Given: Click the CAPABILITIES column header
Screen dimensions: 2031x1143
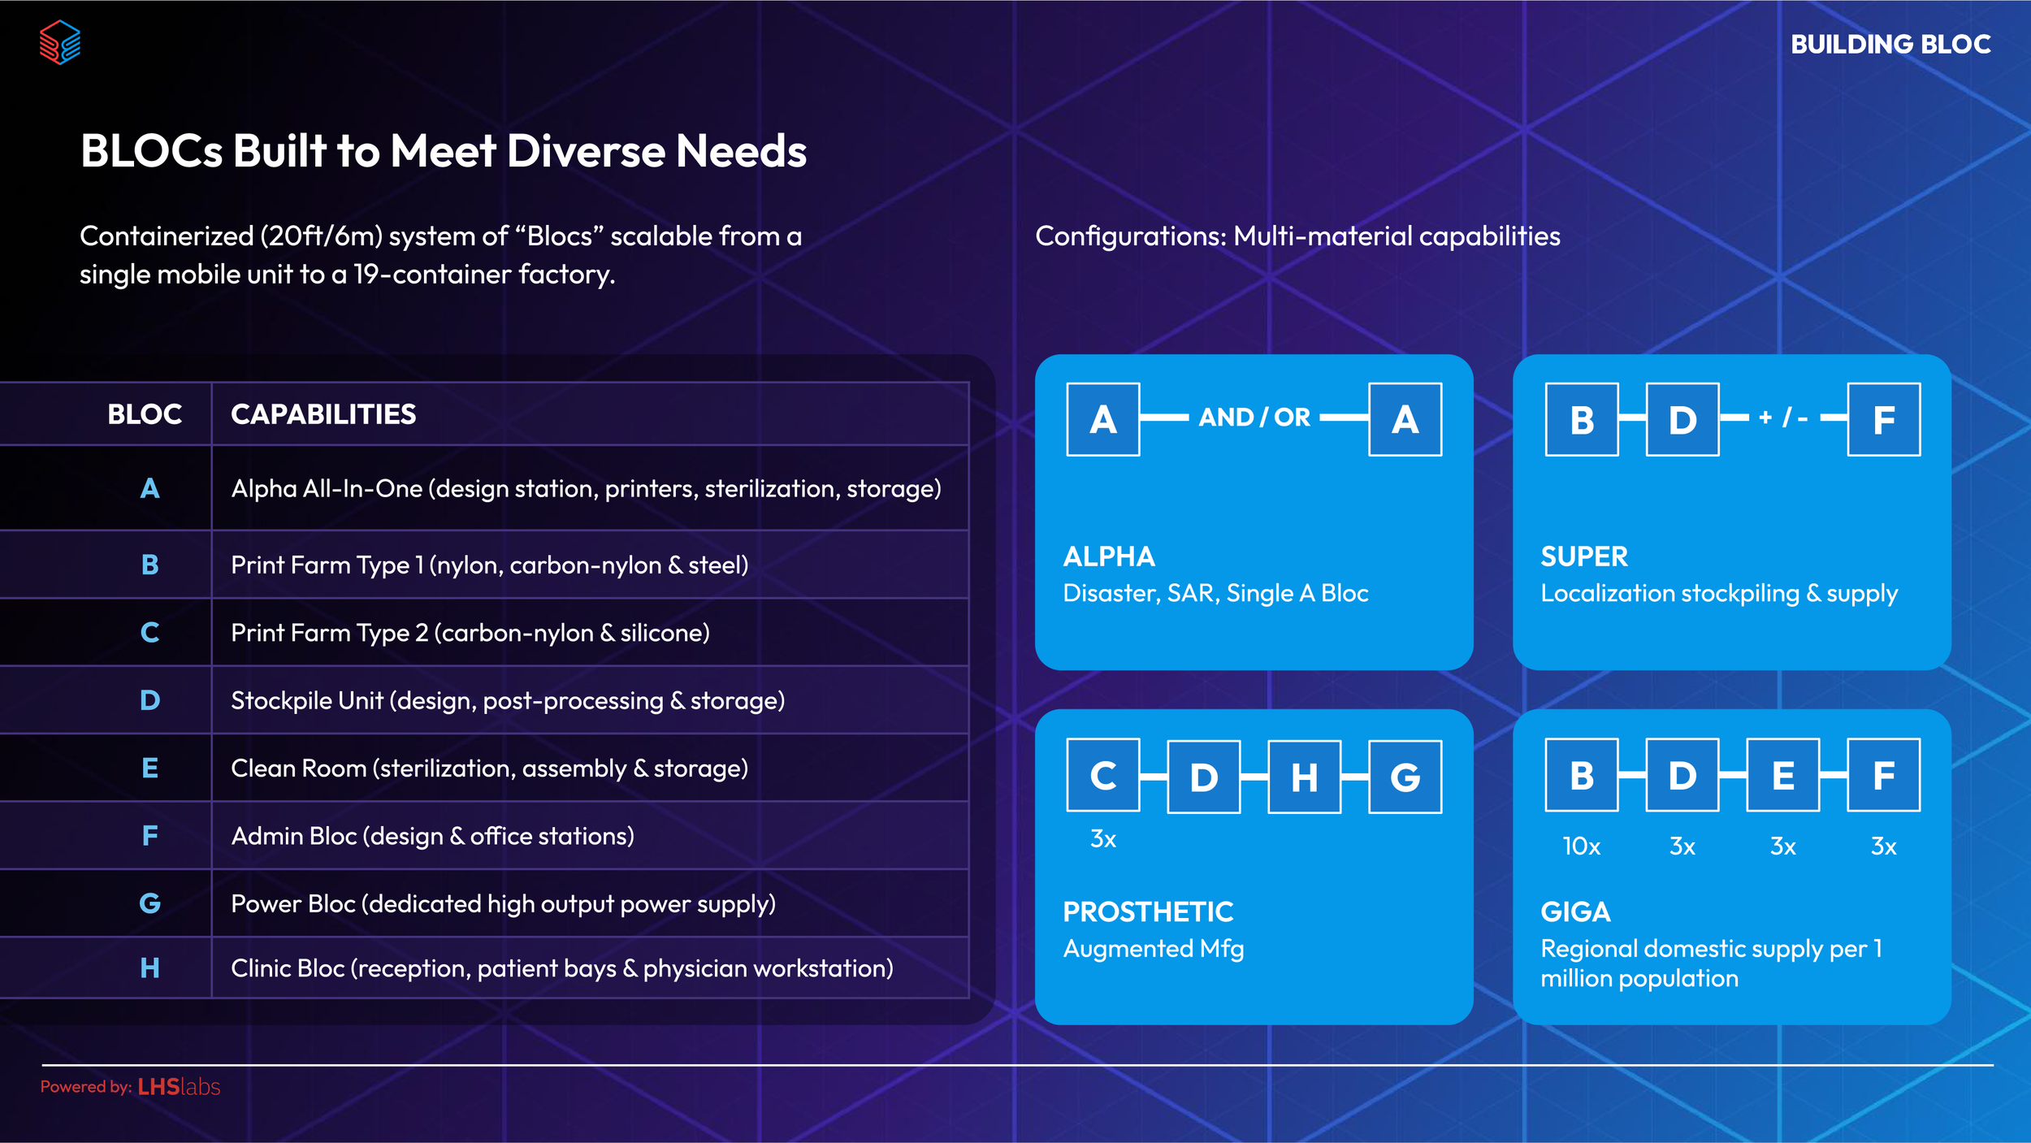Looking at the screenshot, I should (323, 414).
